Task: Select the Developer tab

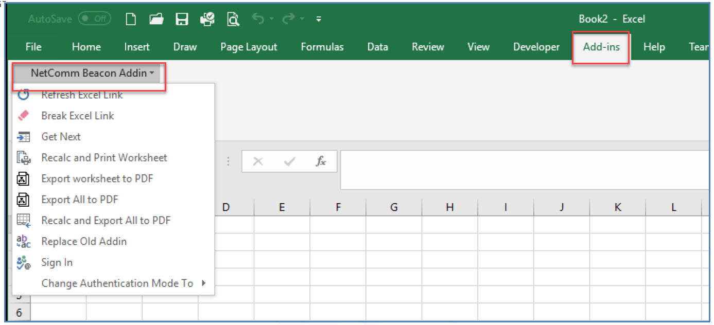Action: point(536,47)
